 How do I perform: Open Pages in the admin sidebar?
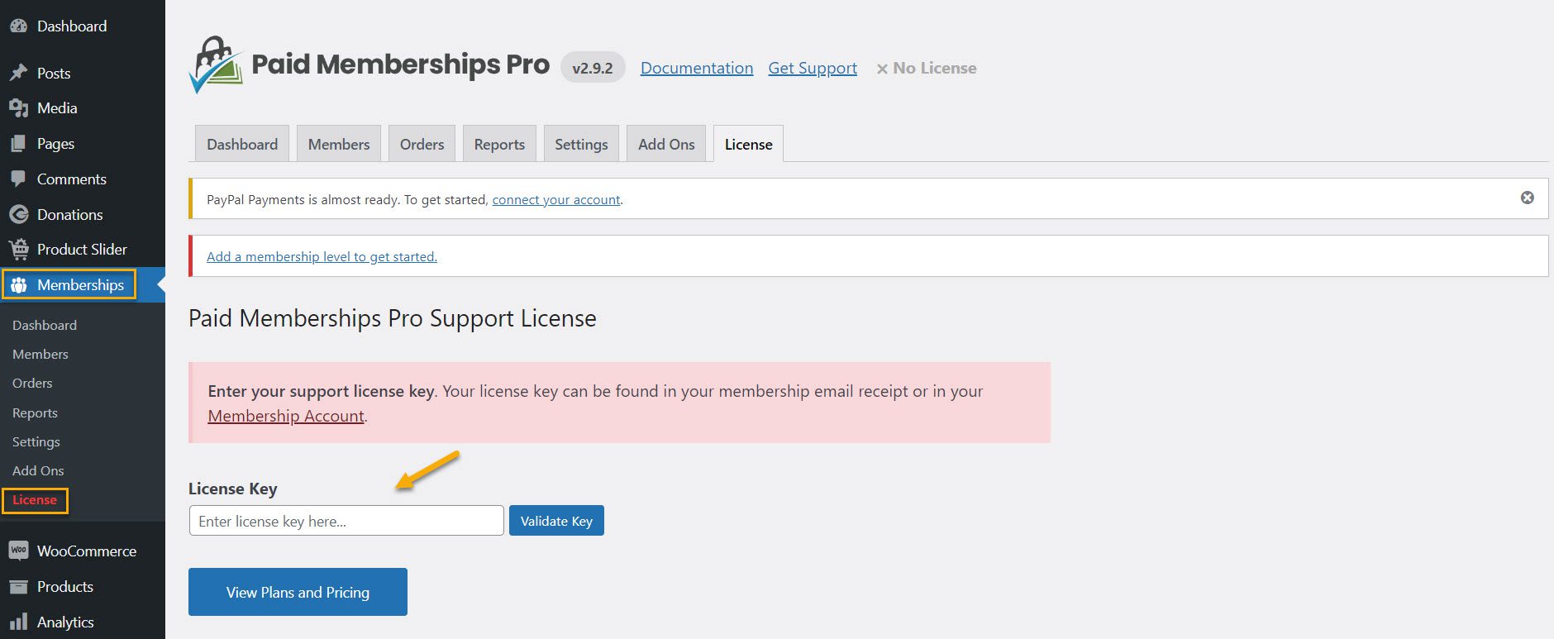(55, 144)
